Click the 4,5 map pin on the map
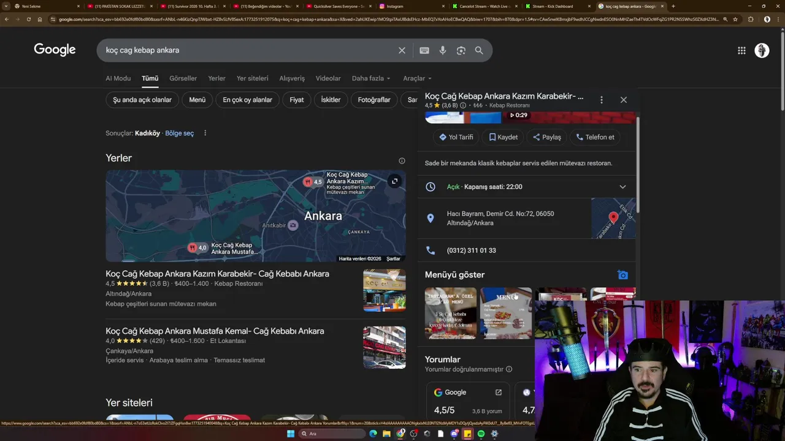Viewport: 785px width, 441px height. (313, 181)
